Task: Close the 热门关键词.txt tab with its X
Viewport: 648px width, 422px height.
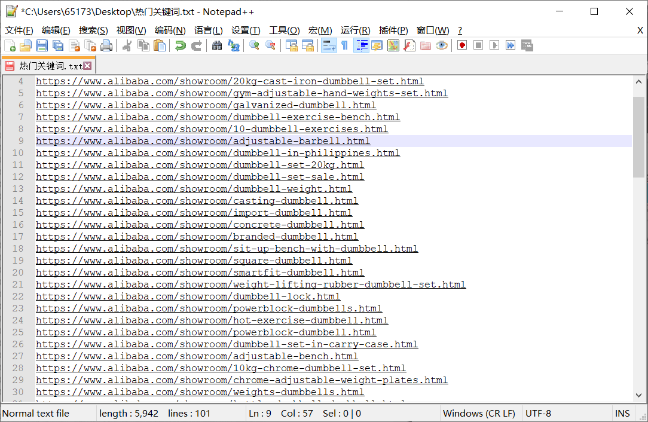Action: coord(87,66)
